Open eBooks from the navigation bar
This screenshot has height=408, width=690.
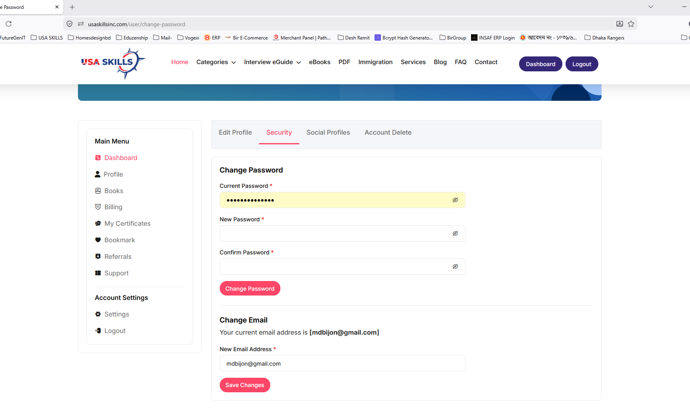click(320, 62)
